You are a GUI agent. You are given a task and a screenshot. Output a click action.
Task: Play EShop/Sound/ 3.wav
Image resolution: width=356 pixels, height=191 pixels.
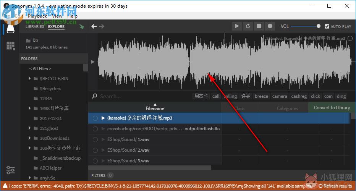(103, 161)
